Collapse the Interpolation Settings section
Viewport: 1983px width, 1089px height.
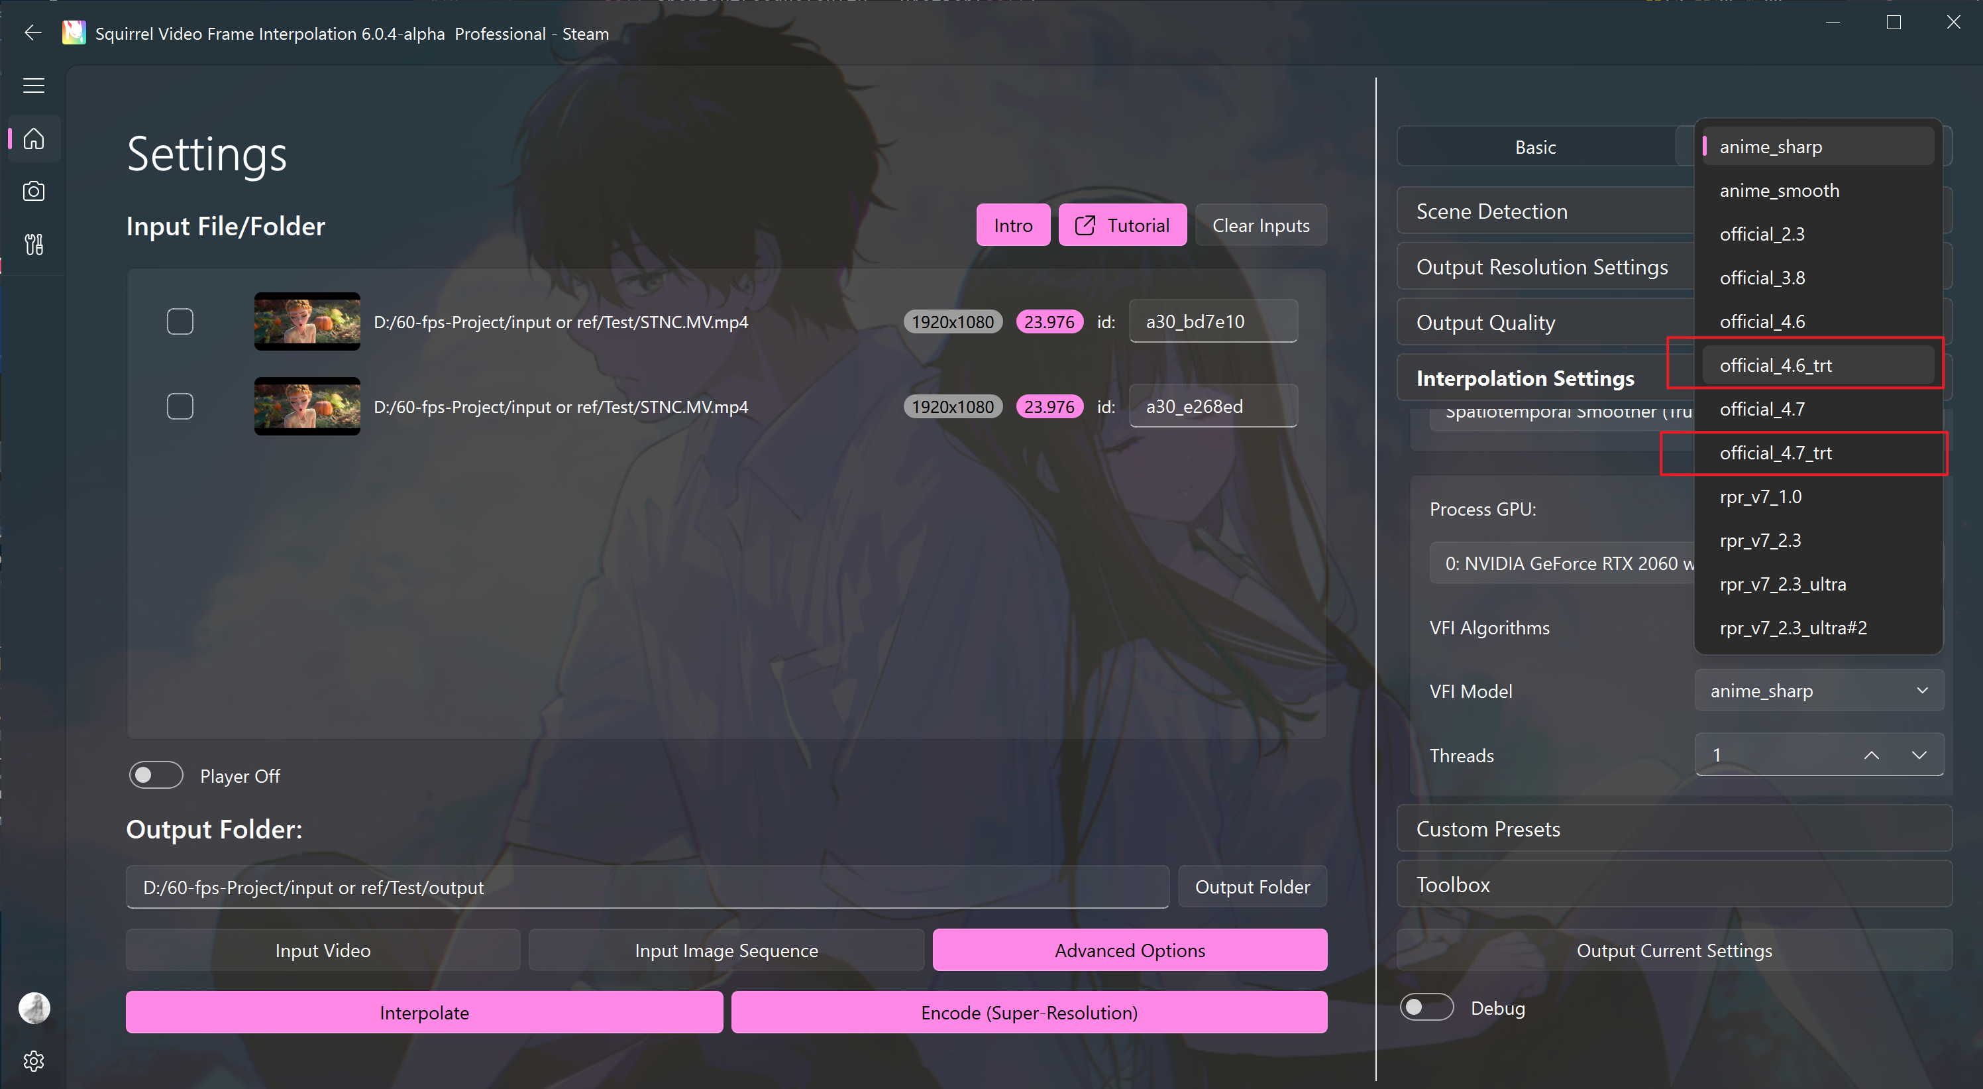(1546, 378)
